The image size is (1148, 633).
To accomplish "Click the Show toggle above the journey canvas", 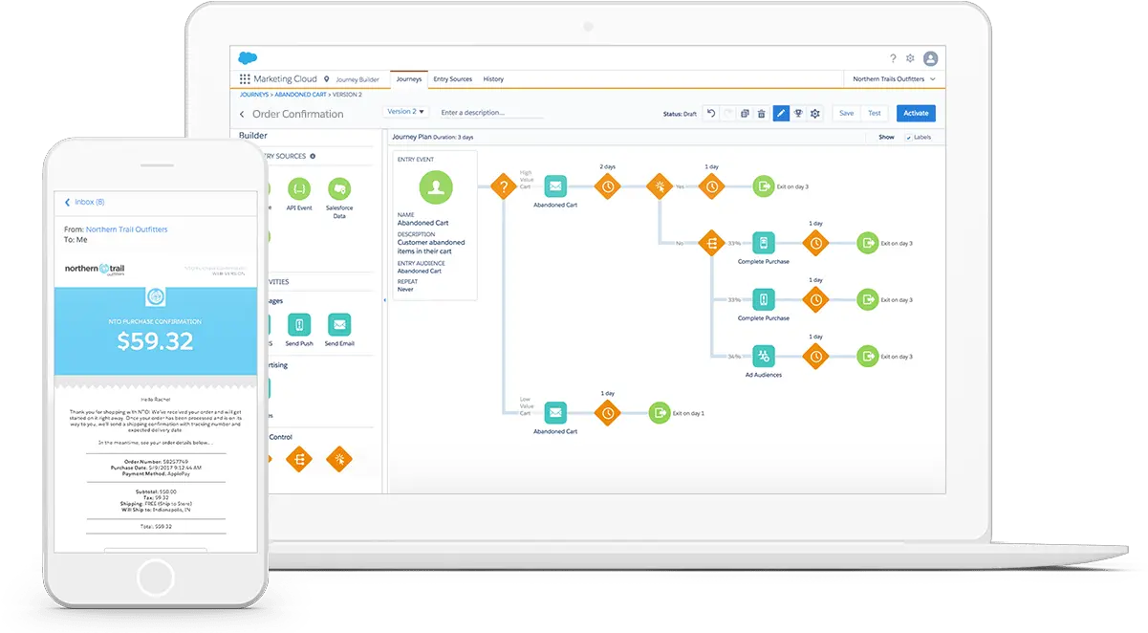I will point(885,137).
